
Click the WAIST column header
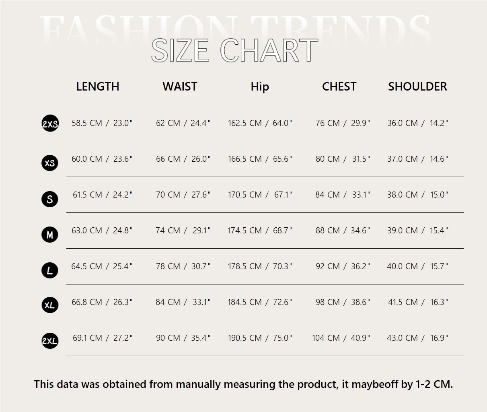(x=180, y=87)
